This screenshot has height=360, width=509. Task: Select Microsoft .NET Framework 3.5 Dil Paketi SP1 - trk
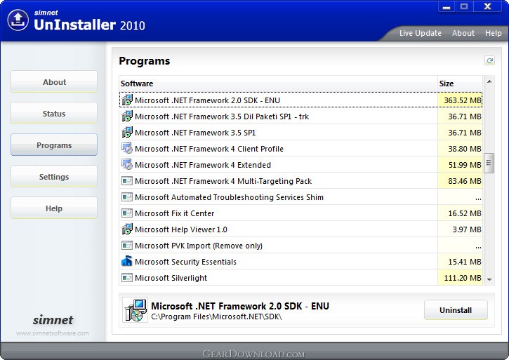click(300, 116)
